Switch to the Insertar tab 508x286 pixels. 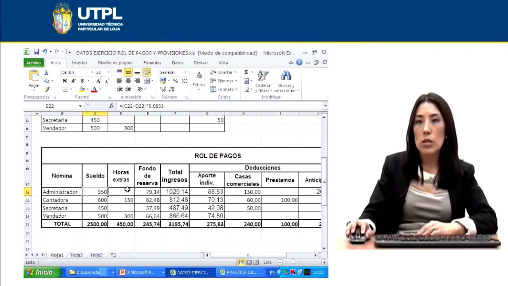coord(79,63)
